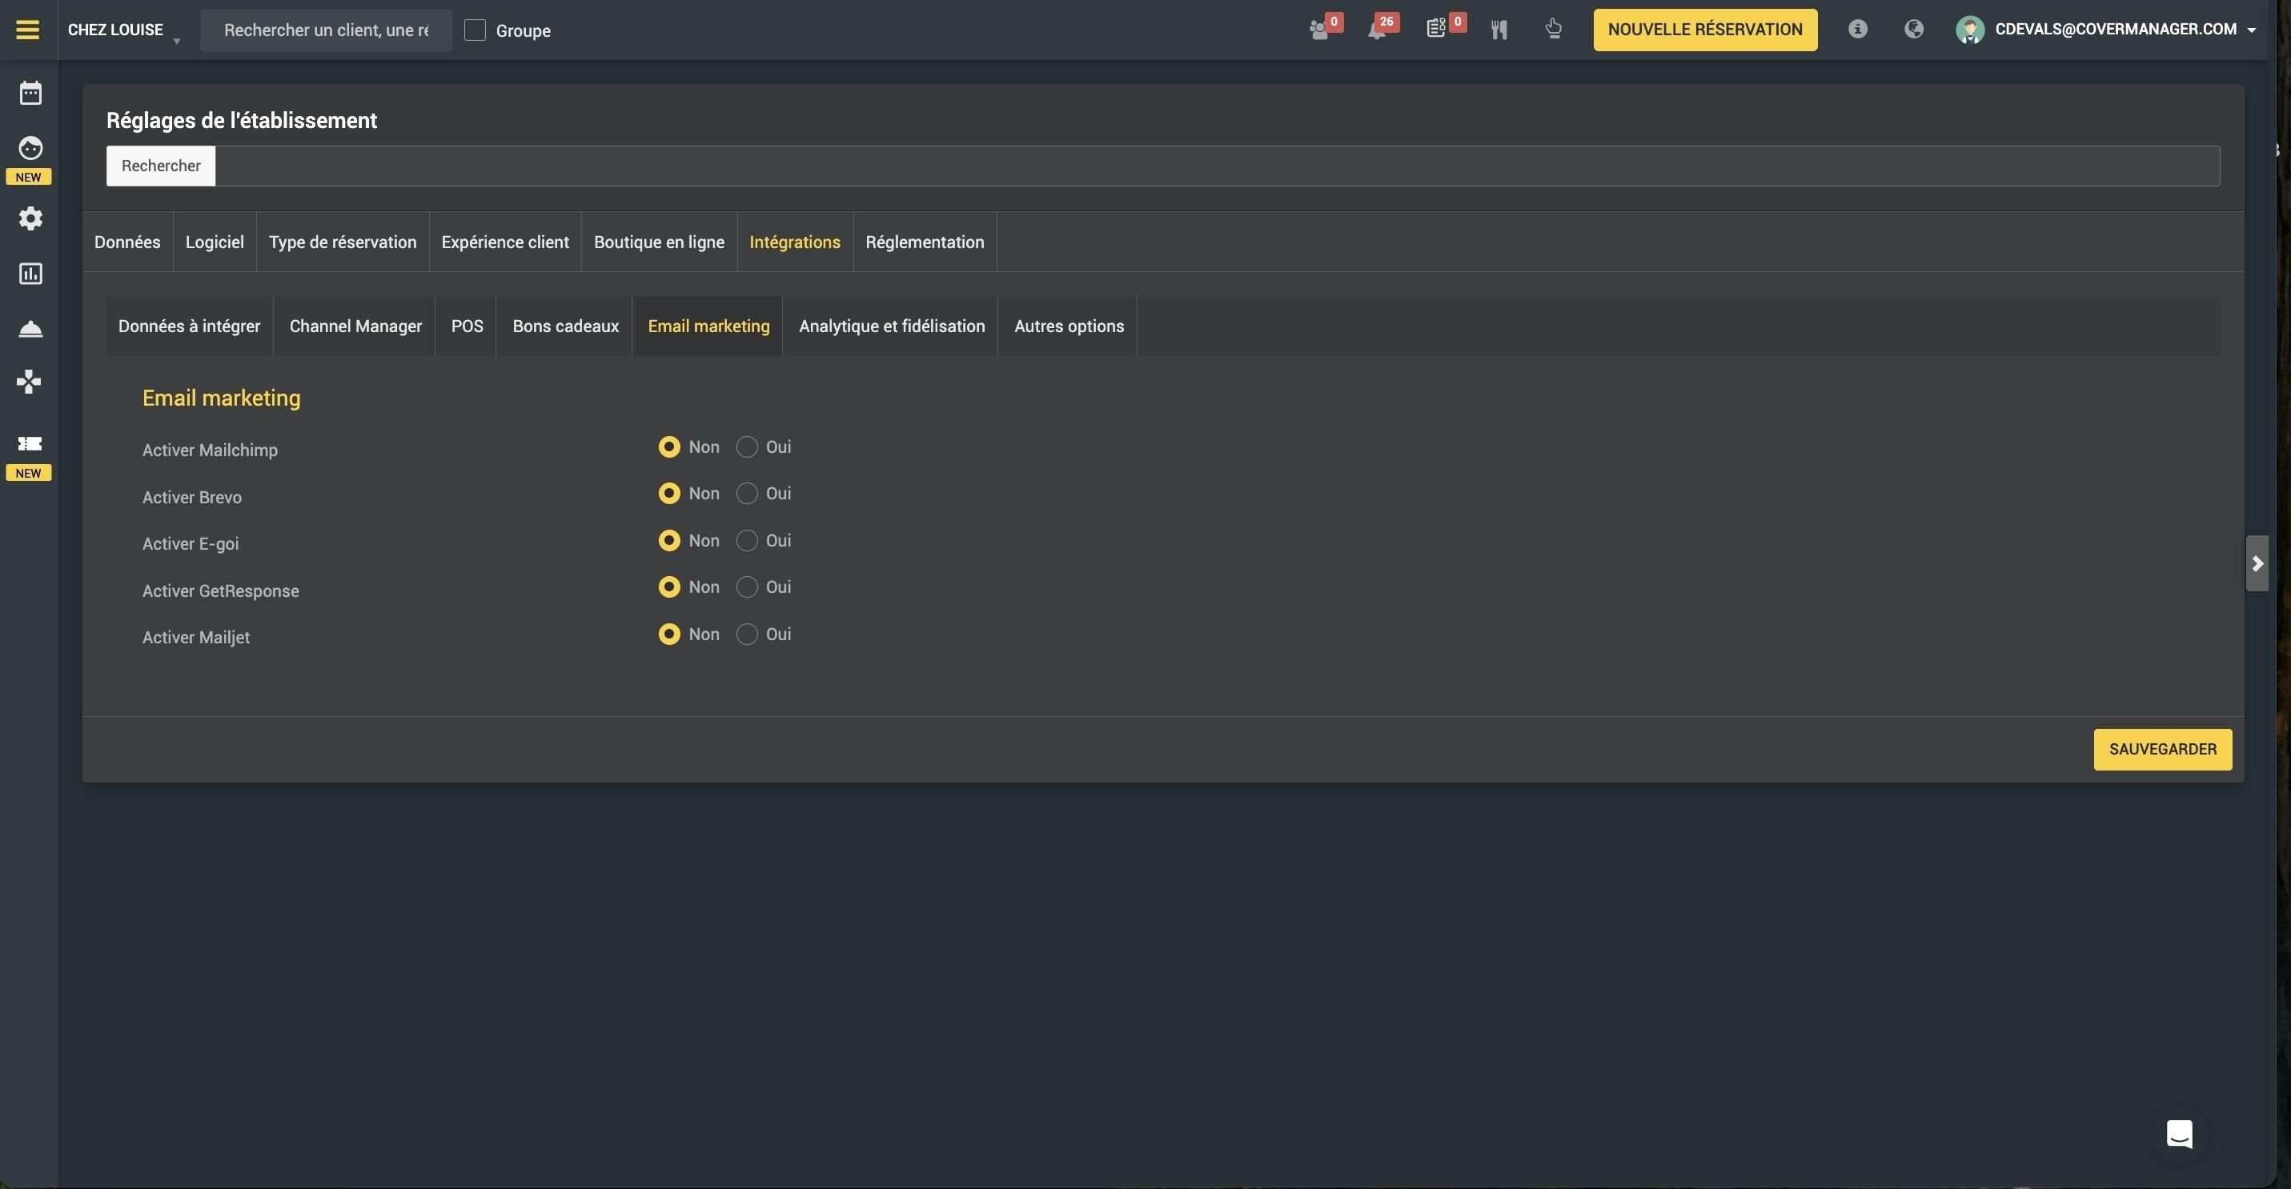2291x1189 pixels.
Task: Focus the client search input field
Action: coord(326,30)
